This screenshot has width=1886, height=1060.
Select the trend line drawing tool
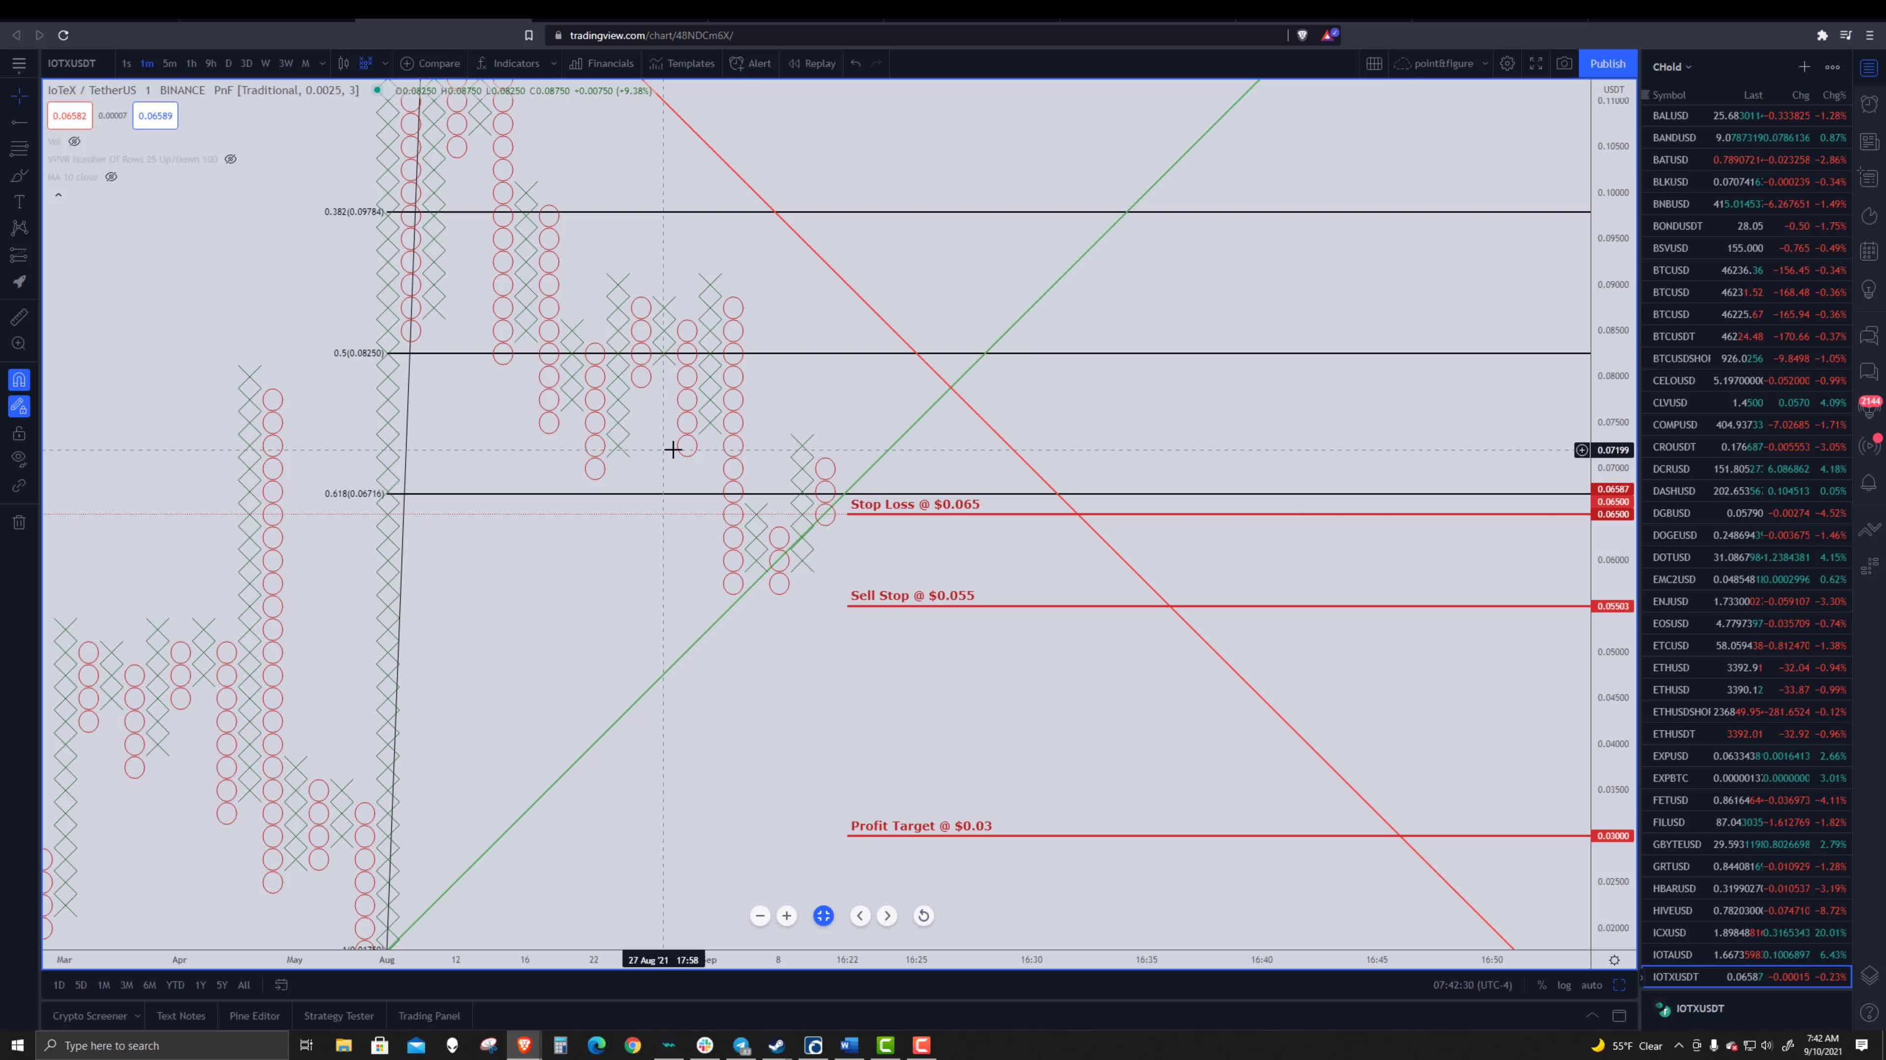tap(19, 122)
